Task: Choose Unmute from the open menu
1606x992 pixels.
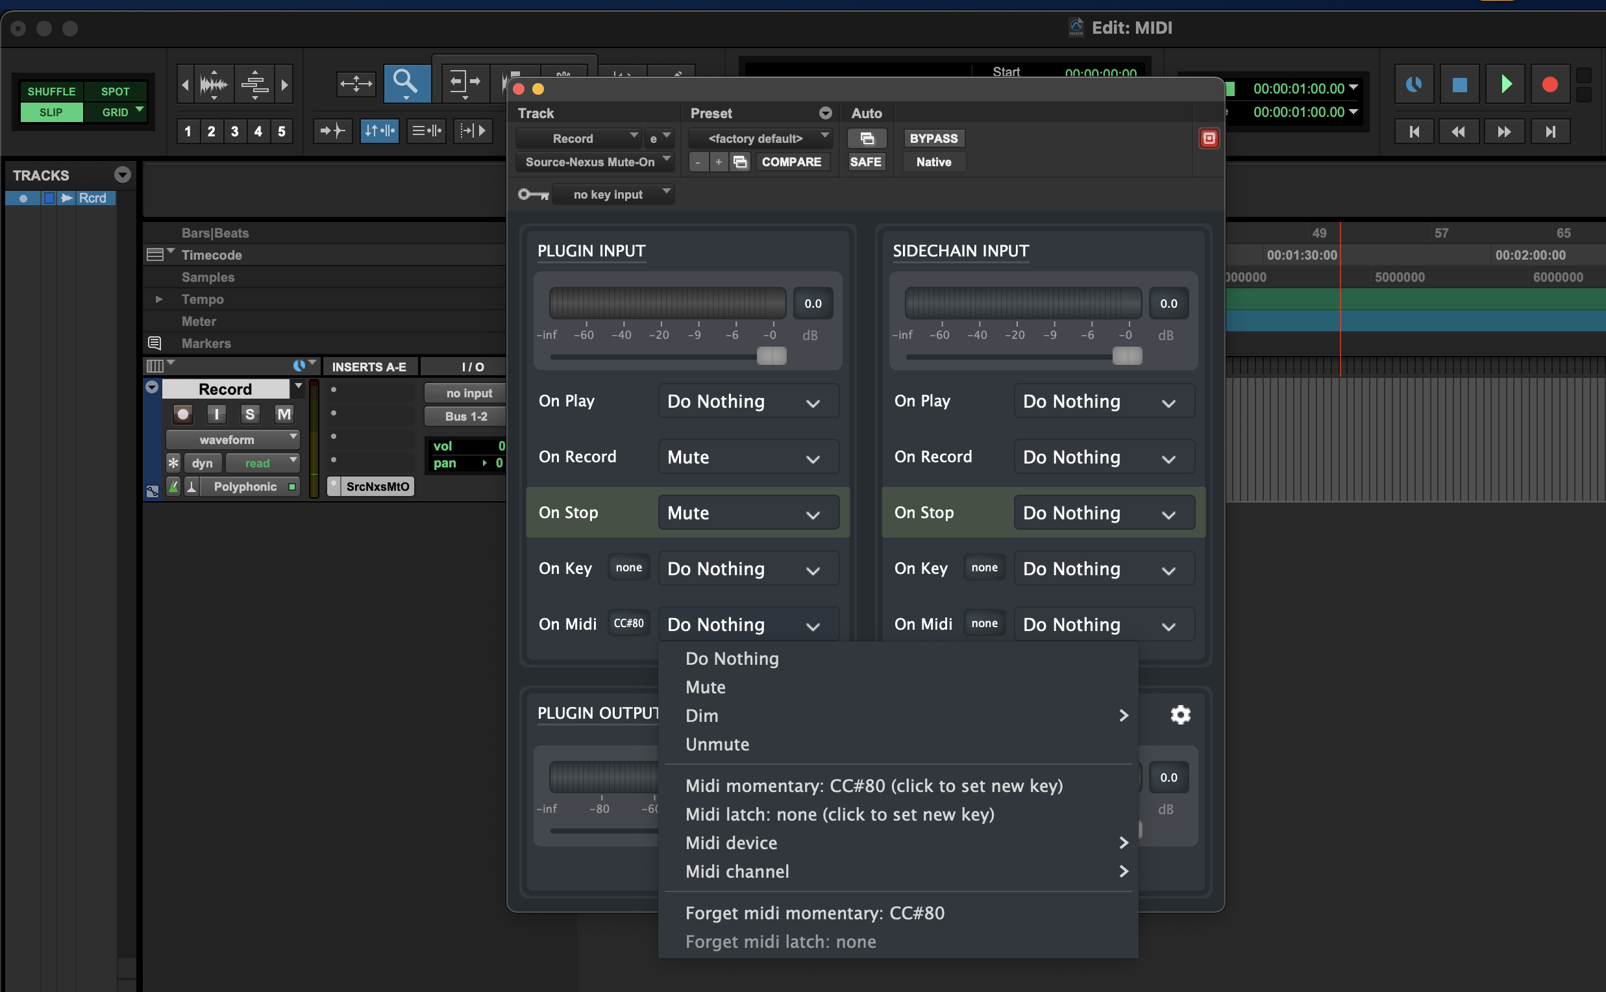Action: coord(717,745)
